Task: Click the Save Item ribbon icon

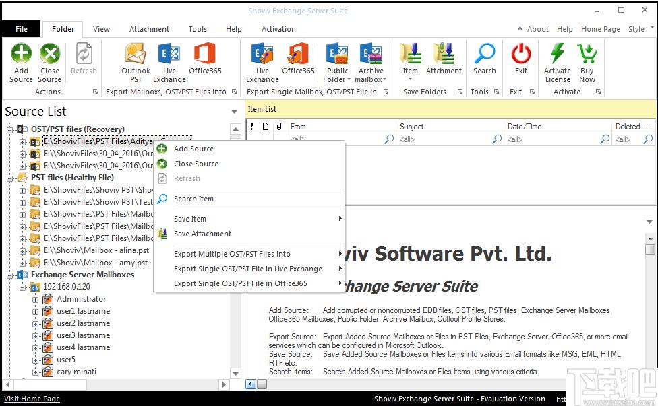Action: coord(411,54)
